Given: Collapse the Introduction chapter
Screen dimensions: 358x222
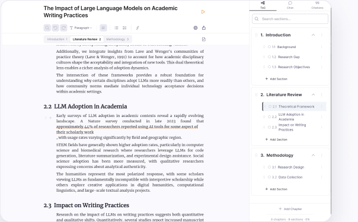Looking at the screenshot, I should click(x=313, y=35).
